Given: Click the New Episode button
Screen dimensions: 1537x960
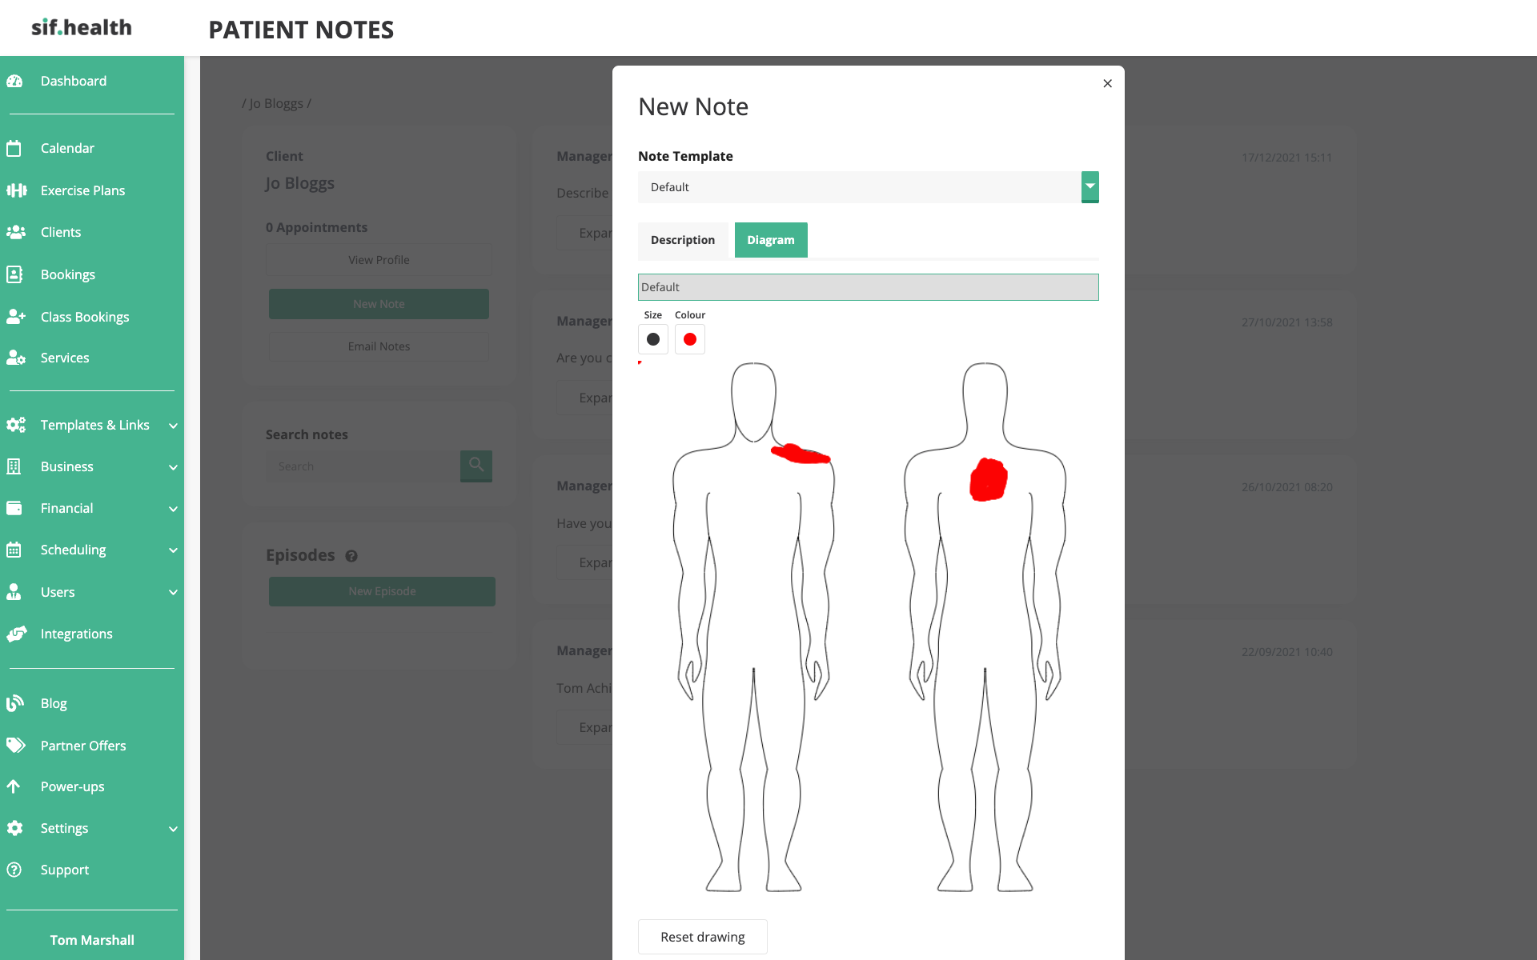Looking at the screenshot, I should coord(382,591).
